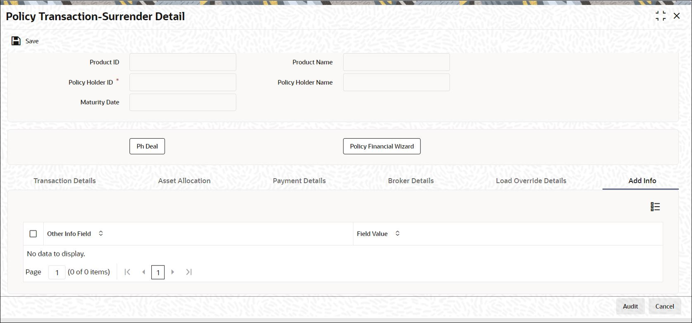
Task: Click the Policy Holder Name field
Action: pos(396,82)
